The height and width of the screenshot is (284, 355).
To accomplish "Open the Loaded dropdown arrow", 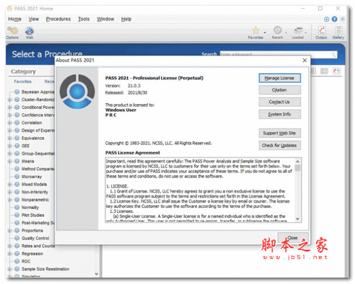I will tap(306, 33).
